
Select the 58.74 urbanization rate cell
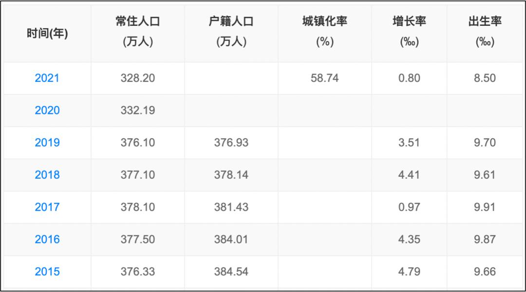point(325,78)
